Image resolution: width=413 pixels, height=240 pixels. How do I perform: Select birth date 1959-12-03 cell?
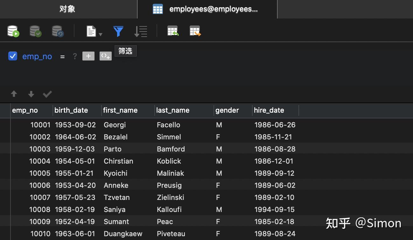pyautogui.click(x=77, y=149)
